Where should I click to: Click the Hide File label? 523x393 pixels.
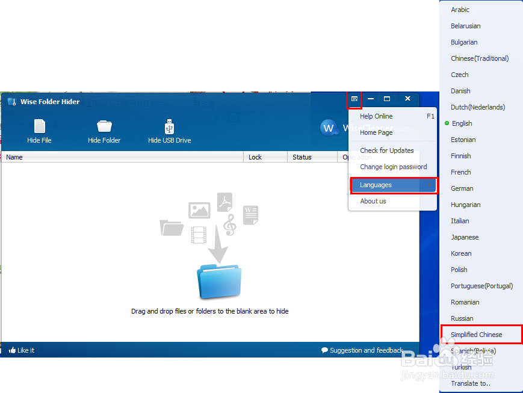(39, 140)
